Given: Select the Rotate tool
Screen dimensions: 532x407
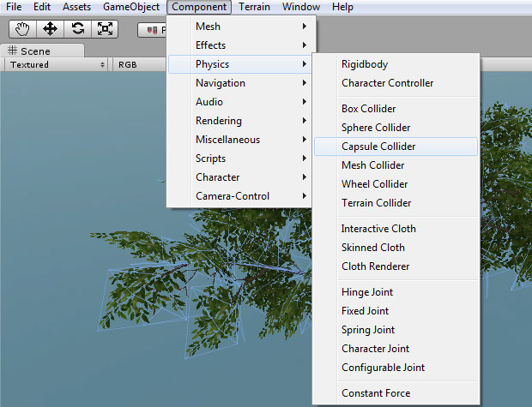Looking at the screenshot, I should [x=77, y=28].
